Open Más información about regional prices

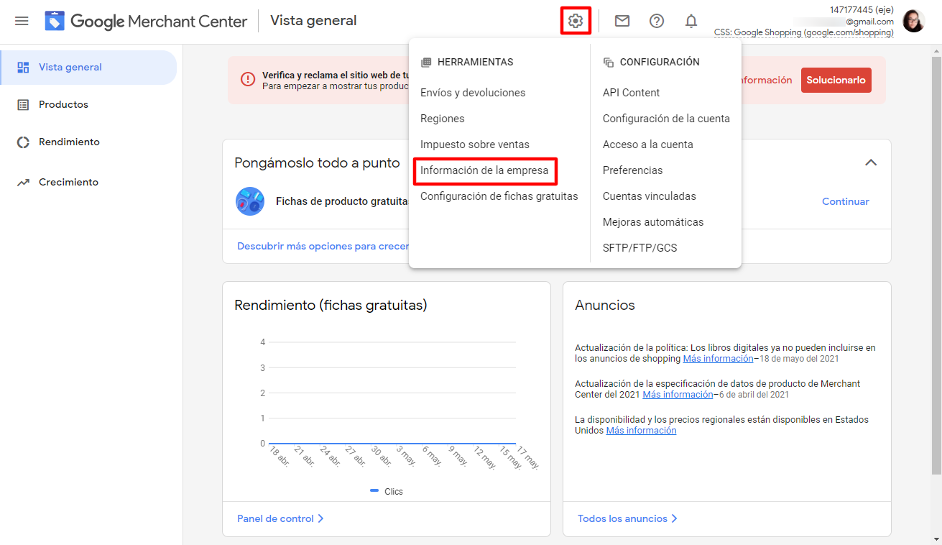[x=641, y=430]
